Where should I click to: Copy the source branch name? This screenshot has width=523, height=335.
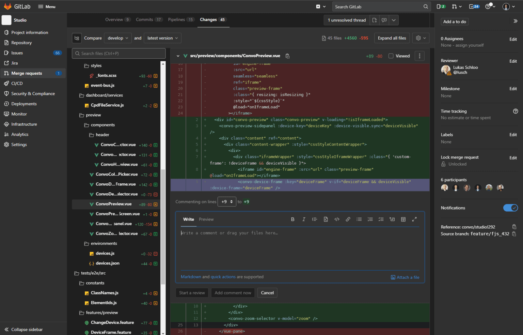(514, 234)
